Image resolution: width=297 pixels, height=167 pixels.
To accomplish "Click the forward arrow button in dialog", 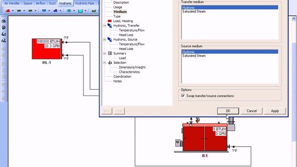I will point(119,111).
